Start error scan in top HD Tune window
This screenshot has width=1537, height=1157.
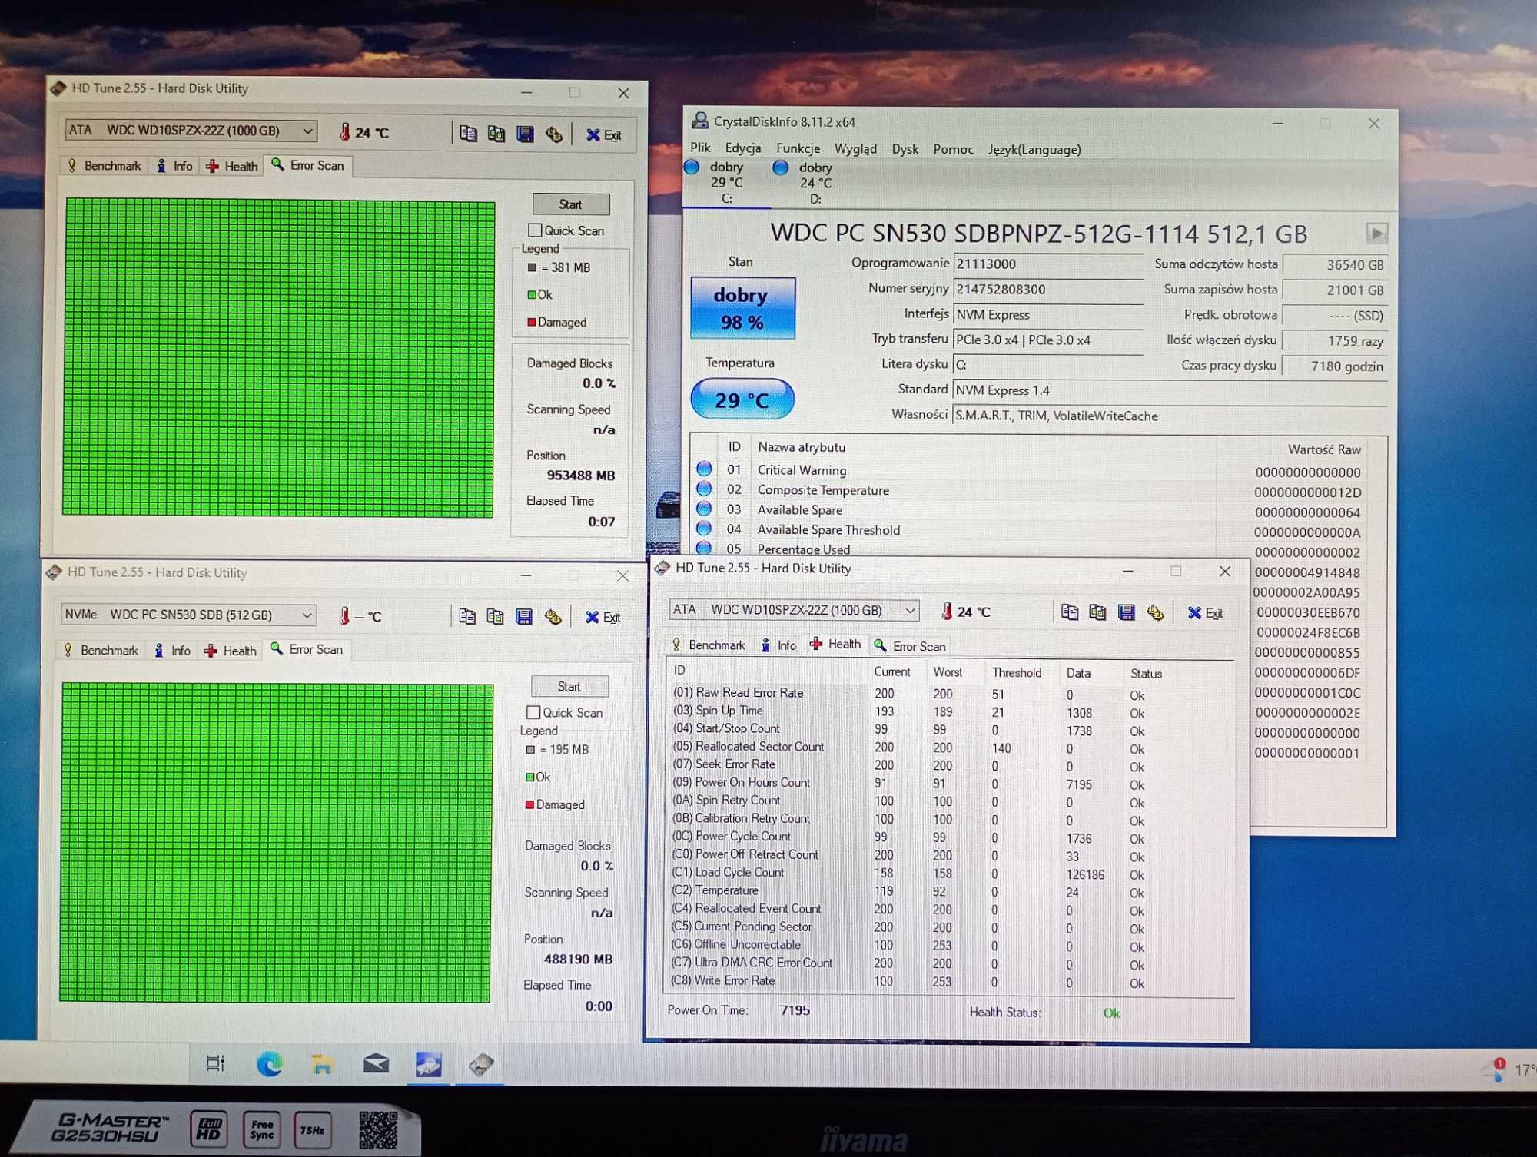[x=570, y=204]
